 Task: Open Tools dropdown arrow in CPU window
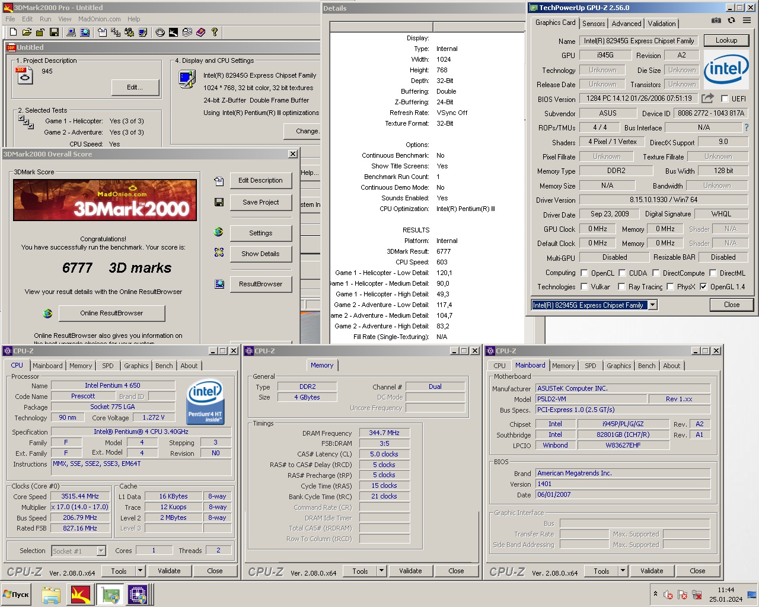140,571
